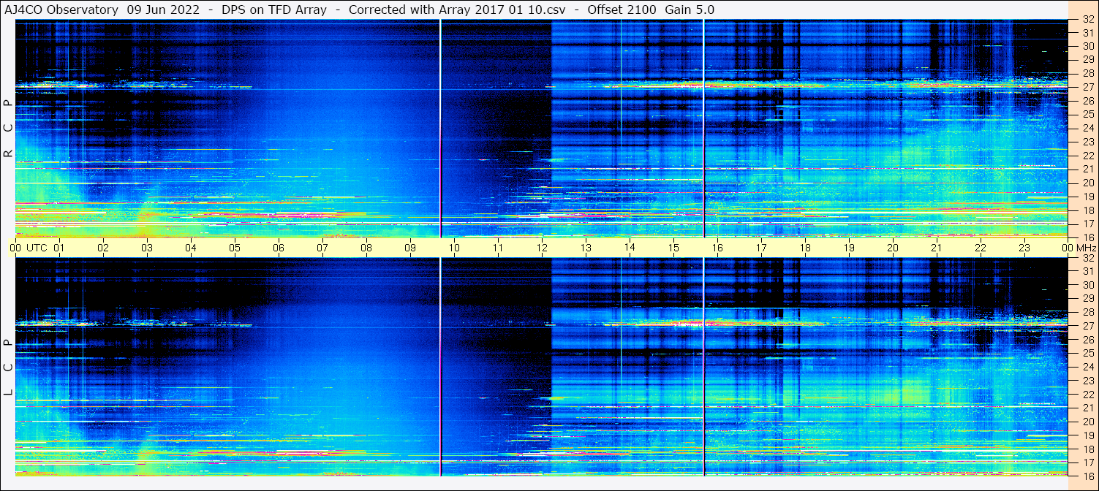The image size is (1099, 491).
Task: Click the '08' hour tick label
Action: pos(366,248)
